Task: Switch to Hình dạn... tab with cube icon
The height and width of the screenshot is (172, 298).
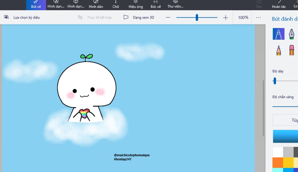Action: tap(76, 5)
